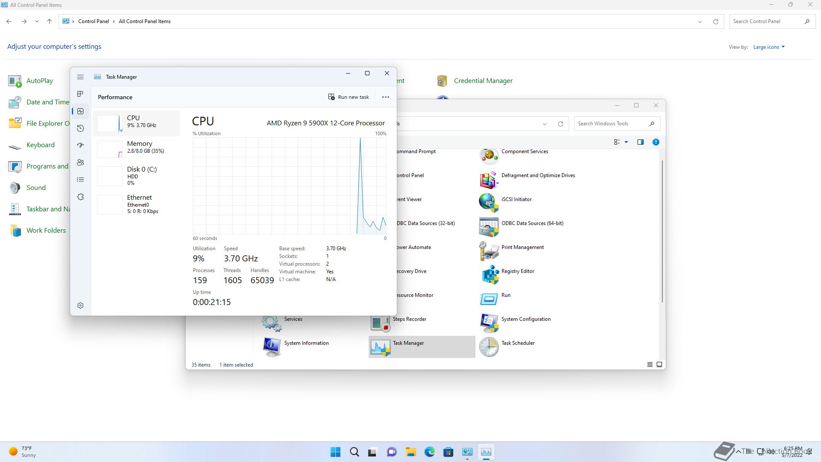Open taskbar Search
Image resolution: width=821 pixels, height=462 pixels.
click(354, 452)
